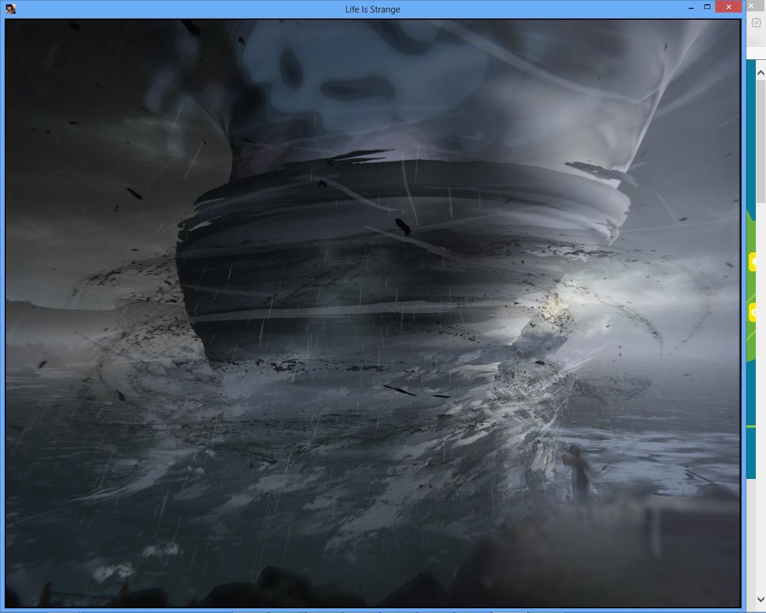Minimize the Life Is Strange window
Viewport: 766px width, 613px height.
(691, 8)
